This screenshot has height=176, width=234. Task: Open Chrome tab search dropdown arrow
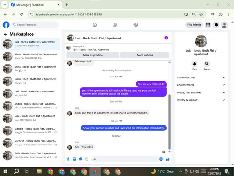[5, 5]
